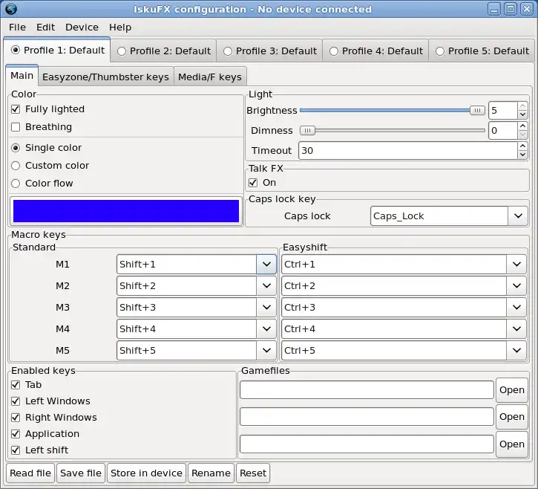Click the third Gamefiles text field

coord(367,444)
